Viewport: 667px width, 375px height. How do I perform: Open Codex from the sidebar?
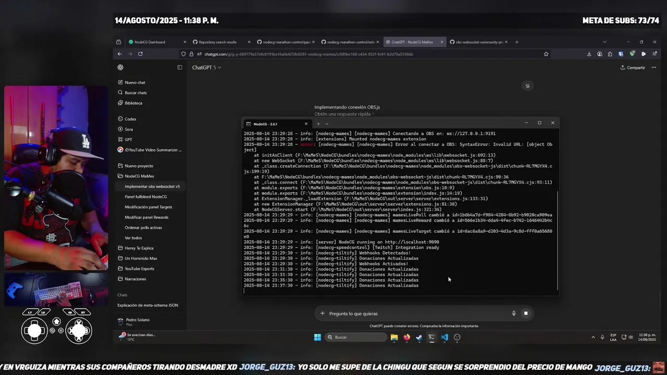coord(127,119)
